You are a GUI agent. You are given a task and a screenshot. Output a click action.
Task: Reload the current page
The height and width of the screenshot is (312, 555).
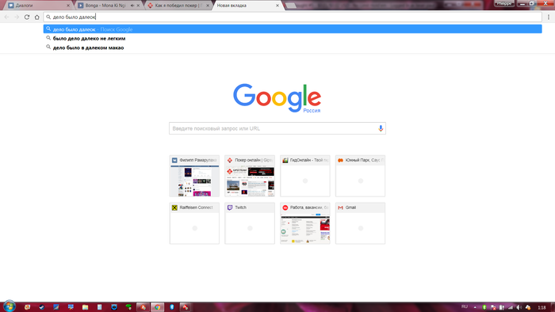27,17
